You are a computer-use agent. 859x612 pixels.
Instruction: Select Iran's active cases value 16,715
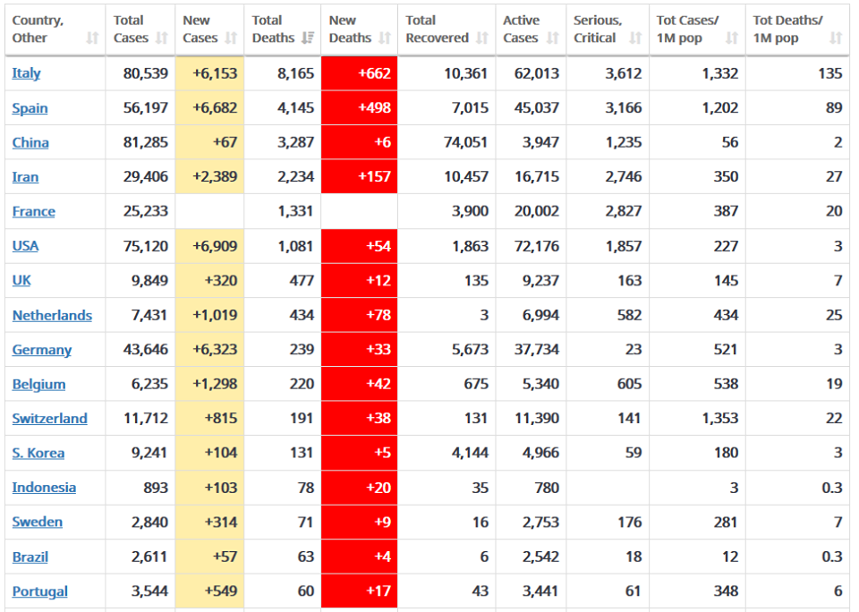(537, 177)
